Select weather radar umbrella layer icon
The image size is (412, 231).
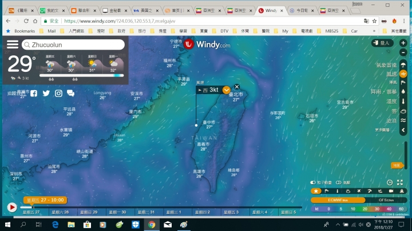coord(403,64)
